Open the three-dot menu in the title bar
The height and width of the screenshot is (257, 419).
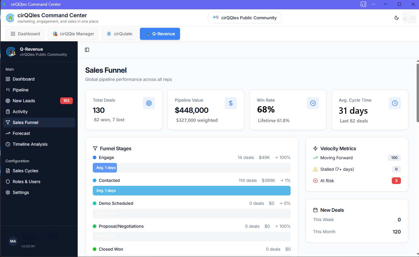point(373,4)
